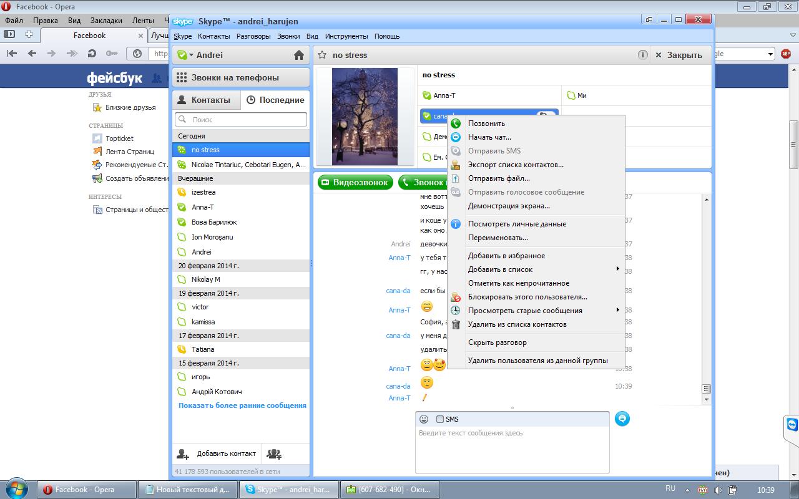Image resolution: width=799 pixels, height=499 pixels.
Task: Open Skype 'Разговоры' menu
Action: tap(253, 36)
